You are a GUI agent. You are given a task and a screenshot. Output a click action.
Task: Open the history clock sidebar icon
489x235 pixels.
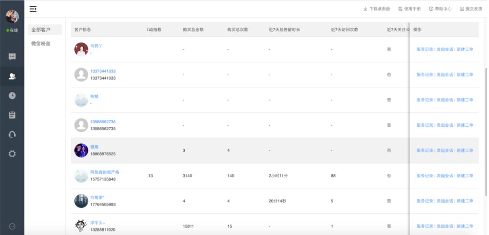coord(12,96)
